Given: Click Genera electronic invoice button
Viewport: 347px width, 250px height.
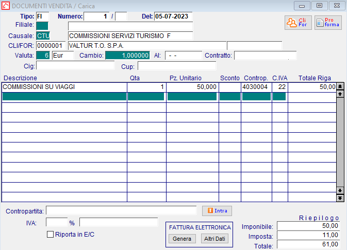Looking at the screenshot, I should pyautogui.click(x=182, y=239).
